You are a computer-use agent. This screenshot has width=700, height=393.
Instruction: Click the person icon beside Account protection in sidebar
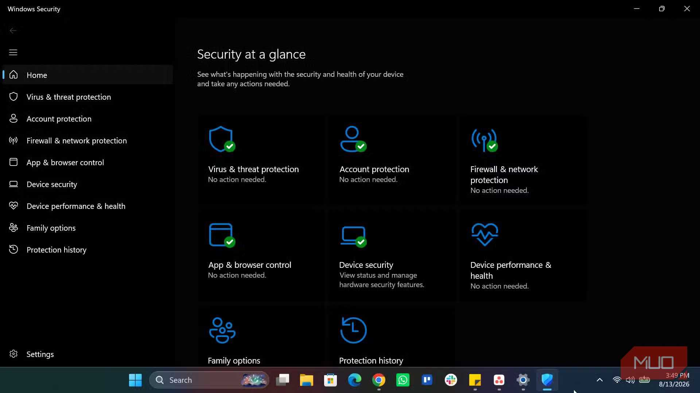(13, 118)
